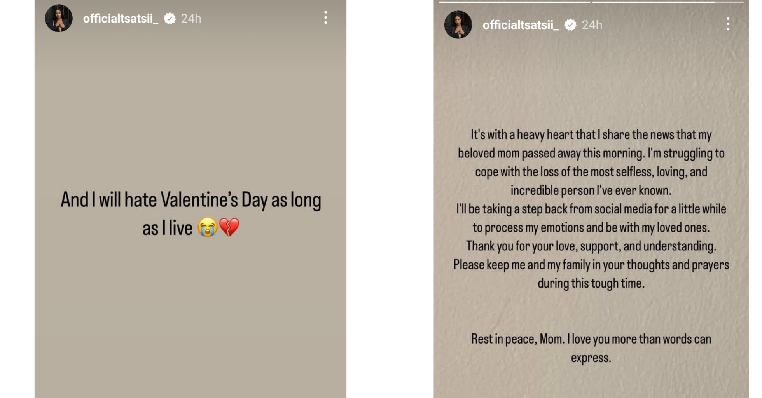The height and width of the screenshot is (398, 762).
Task: Open the three-dot menu on the left story
Action: [x=326, y=18]
